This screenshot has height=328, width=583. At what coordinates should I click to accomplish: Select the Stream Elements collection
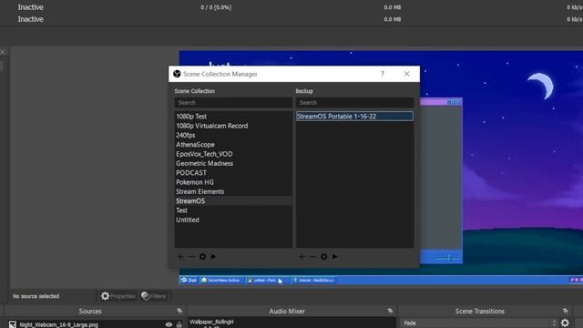coord(233,191)
